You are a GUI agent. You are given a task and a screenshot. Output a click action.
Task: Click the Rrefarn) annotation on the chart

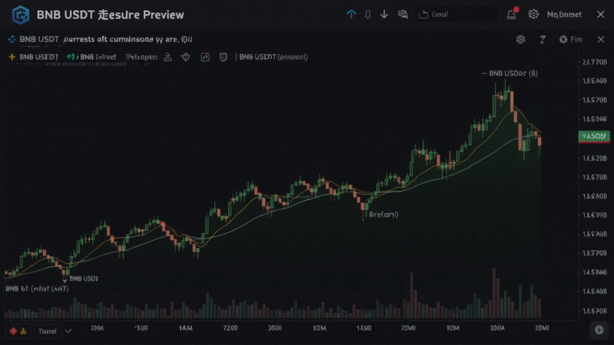[x=383, y=215]
